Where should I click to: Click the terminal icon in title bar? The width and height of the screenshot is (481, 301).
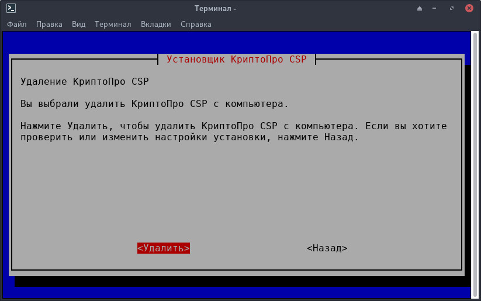11,8
